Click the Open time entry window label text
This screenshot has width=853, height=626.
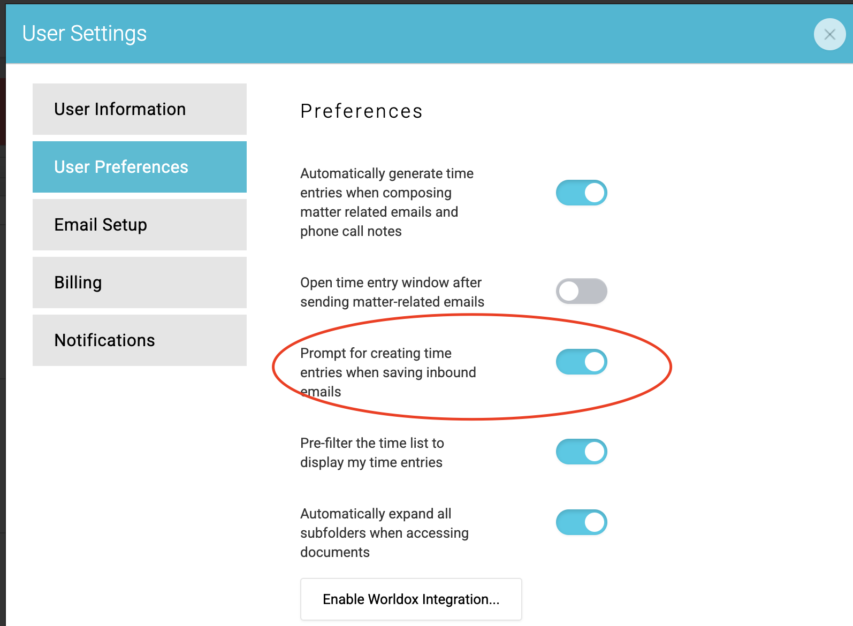[392, 292]
